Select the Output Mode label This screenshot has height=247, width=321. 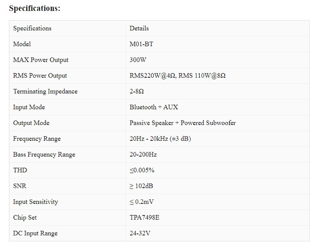click(31, 123)
